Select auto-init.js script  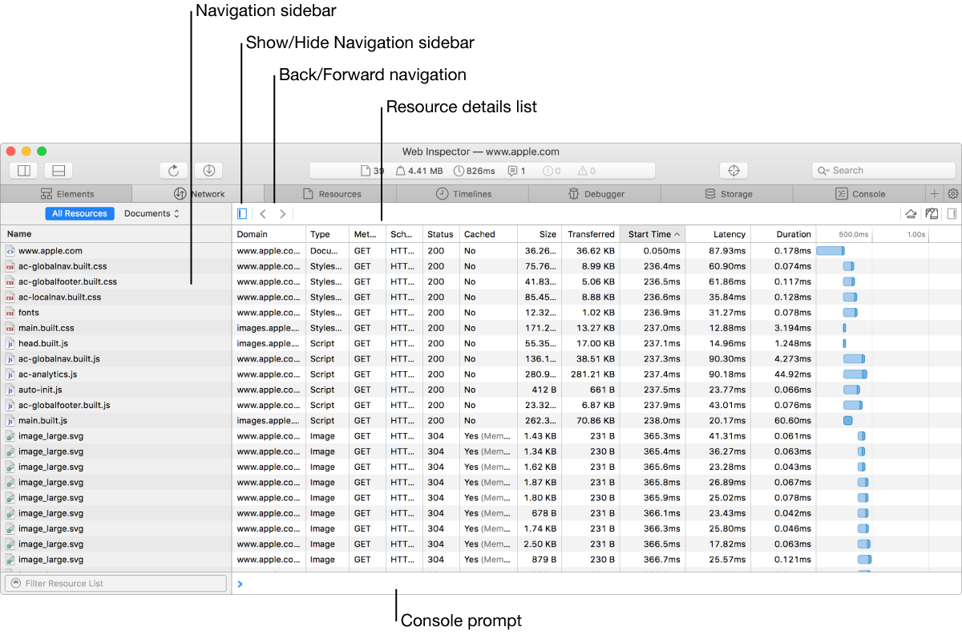(115, 390)
